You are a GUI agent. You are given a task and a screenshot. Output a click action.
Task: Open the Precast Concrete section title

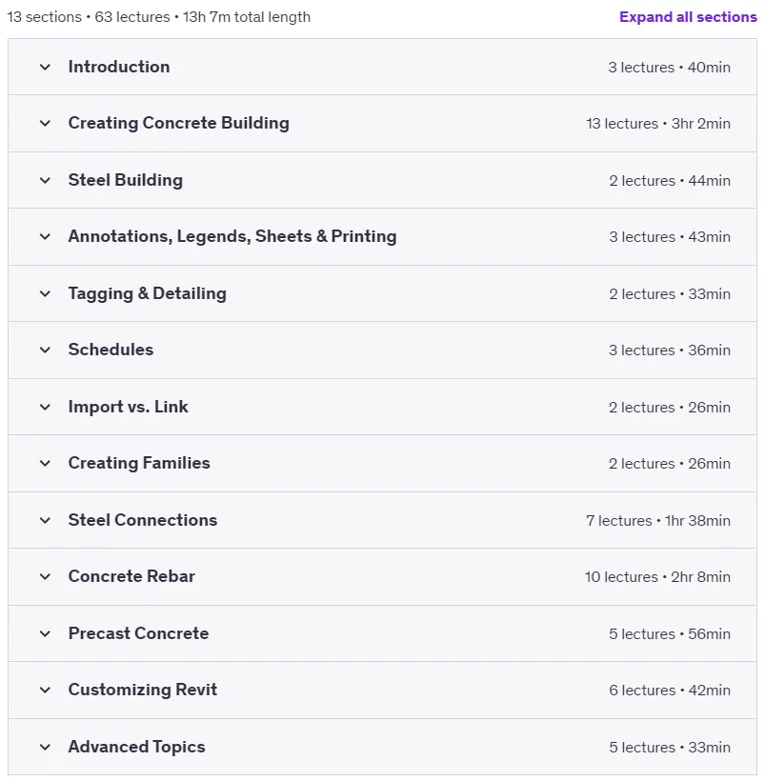click(x=138, y=633)
